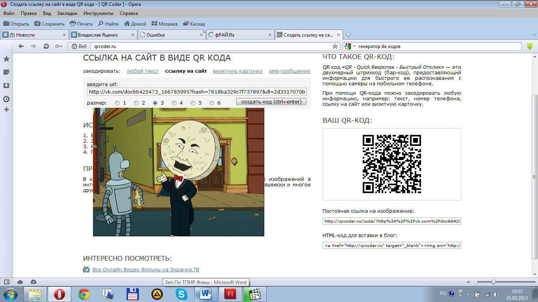The width and height of the screenshot is (538, 302).
Task: Click the Постояная ссылка на изображение field
Action: [x=391, y=221]
